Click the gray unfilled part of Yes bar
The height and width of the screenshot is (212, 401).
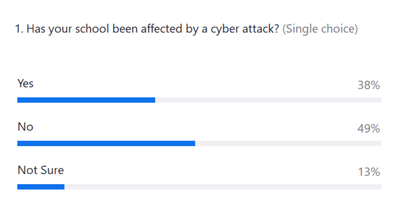point(268,100)
